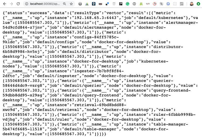
Task: Open the green ladder extension
Action: (141, 4)
